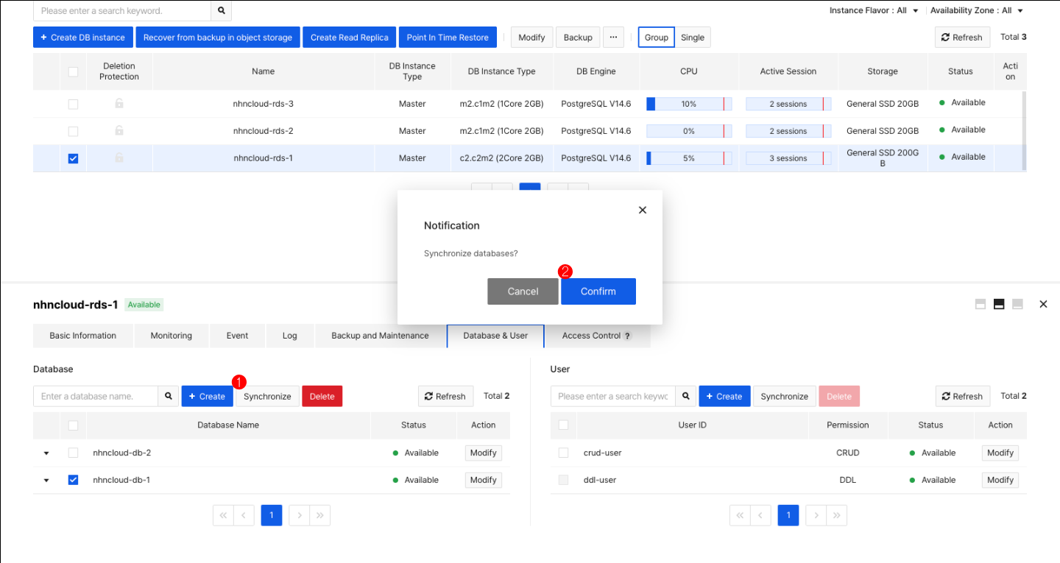Confirm database synchronization
This screenshot has width=1060, height=563.
point(598,291)
